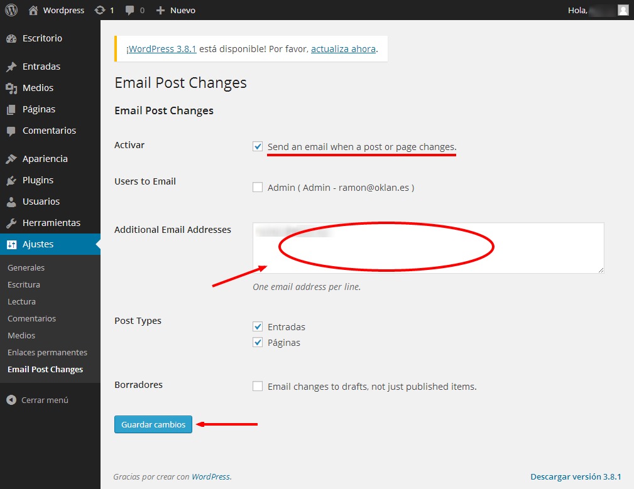Select Email Post Changes submenu item

tap(45, 370)
